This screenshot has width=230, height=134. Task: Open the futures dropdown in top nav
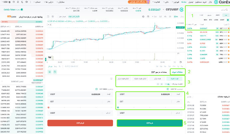pyautogui.click(x=175, y=2)
